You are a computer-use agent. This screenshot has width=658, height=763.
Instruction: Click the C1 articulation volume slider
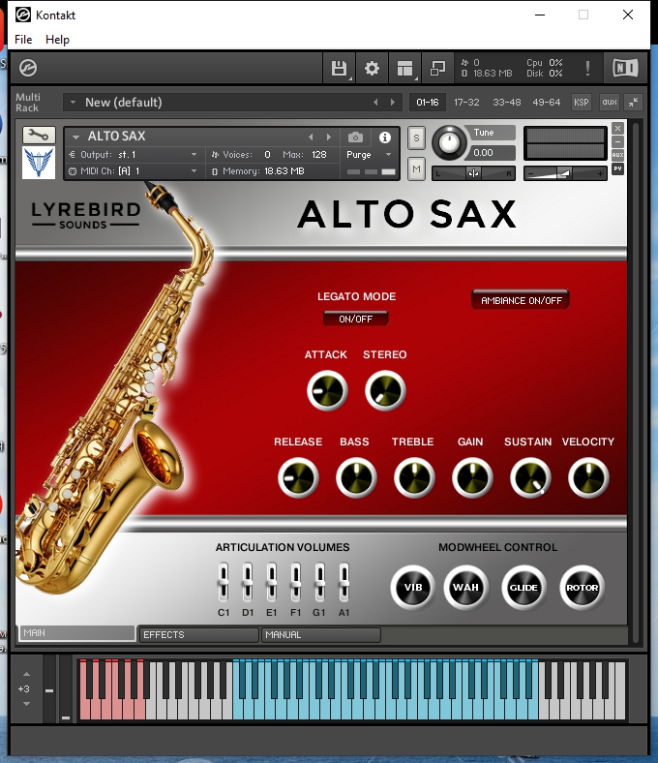(224, 582)
